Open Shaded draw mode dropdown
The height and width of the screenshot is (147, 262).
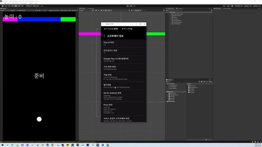pos(85,10)
